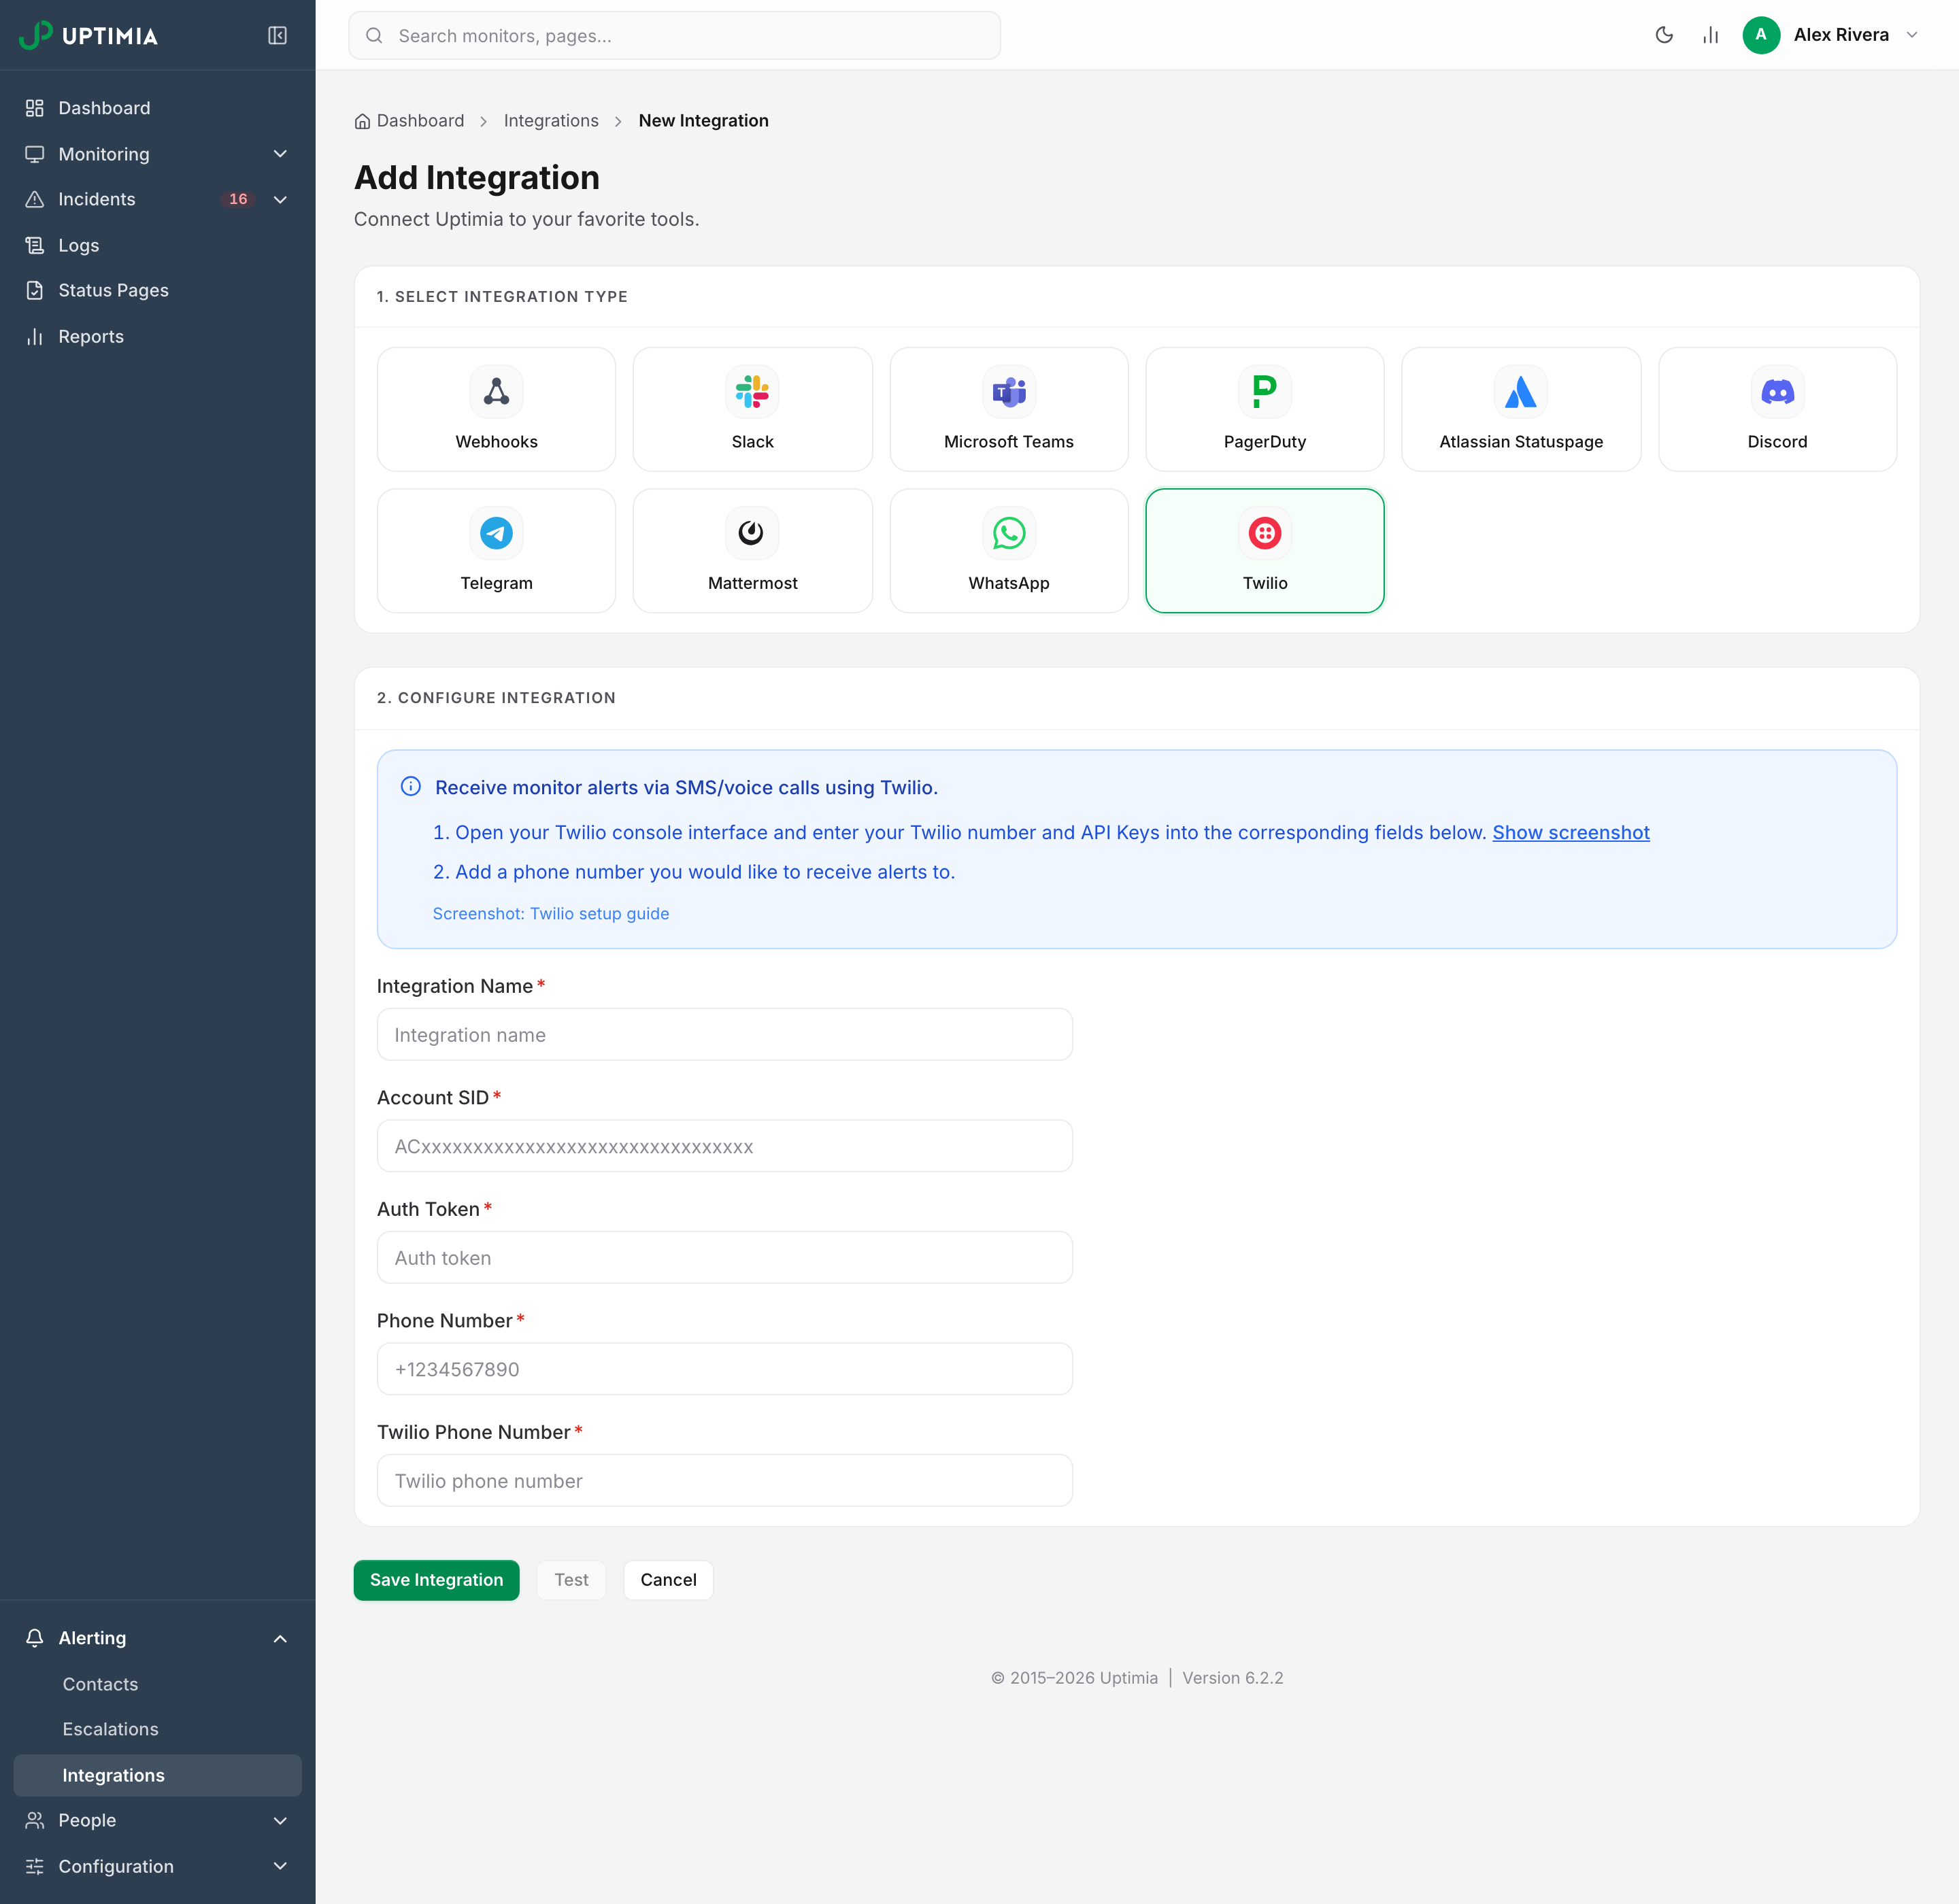Expand the Monitoring menu chevron

tap(280, 154)
